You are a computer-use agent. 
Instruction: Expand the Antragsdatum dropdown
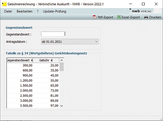tap(96, 41)
